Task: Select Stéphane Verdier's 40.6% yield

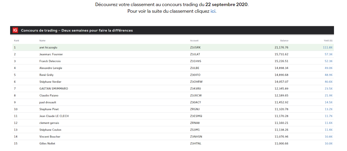Action: (328, 82)
